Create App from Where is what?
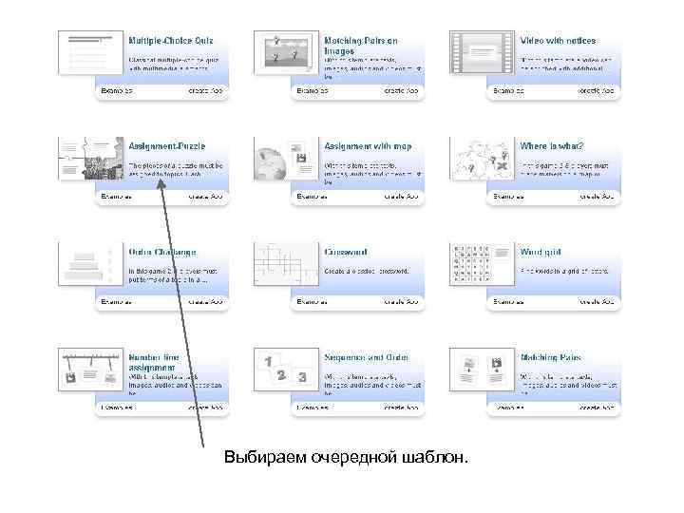 597,197
